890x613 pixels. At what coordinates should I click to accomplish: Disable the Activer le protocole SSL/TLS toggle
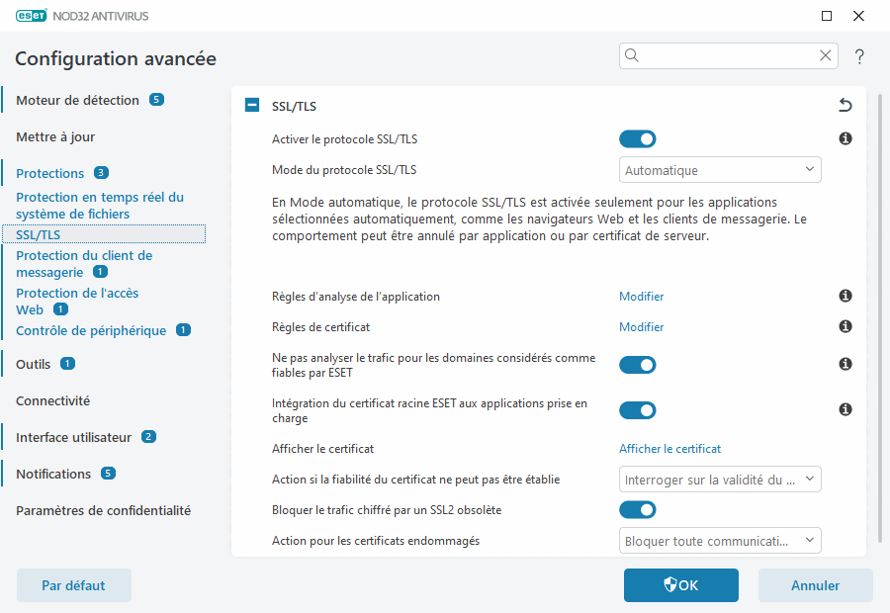(x=638, y=138)
